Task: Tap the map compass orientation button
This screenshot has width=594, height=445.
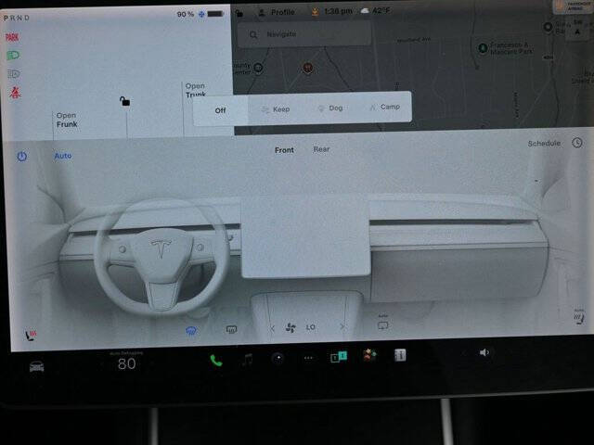Action: pyautogui.click(x=577, y=29)
